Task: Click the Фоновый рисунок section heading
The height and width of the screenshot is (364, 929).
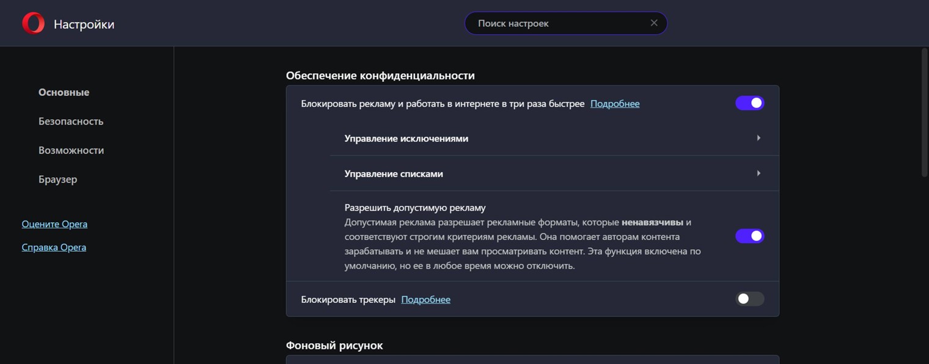Action: pyautogui.click(x=334, y=346)
